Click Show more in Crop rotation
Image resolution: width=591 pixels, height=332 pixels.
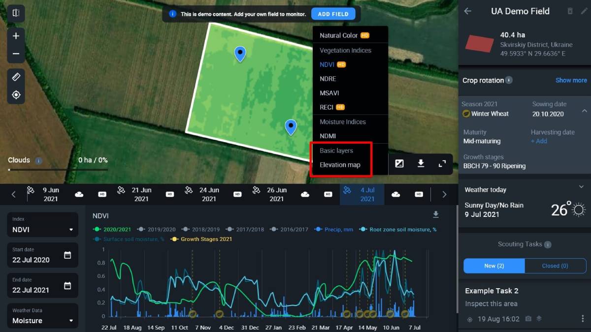(571, 80)
